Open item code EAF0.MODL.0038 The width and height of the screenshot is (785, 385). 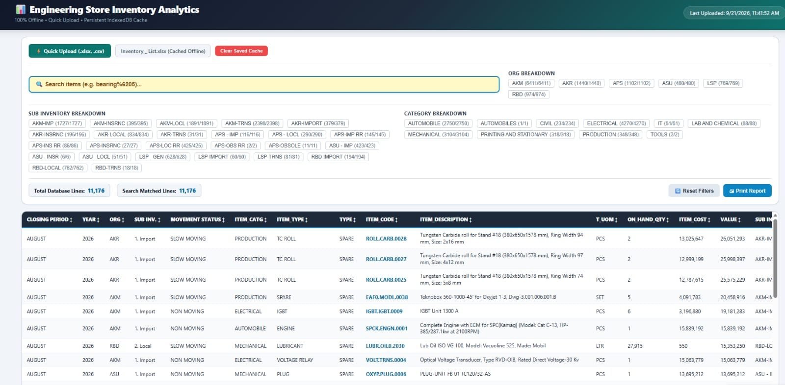(387, 297)
